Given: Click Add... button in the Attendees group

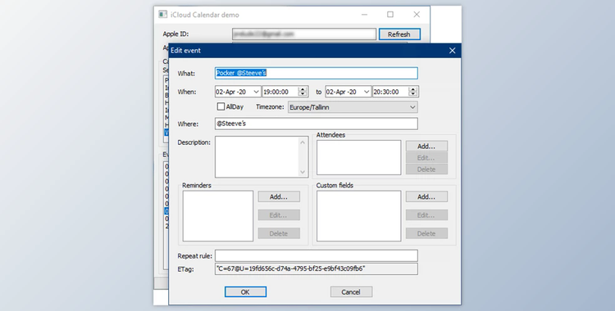Looking at the screenshot, I should point(426,146).
